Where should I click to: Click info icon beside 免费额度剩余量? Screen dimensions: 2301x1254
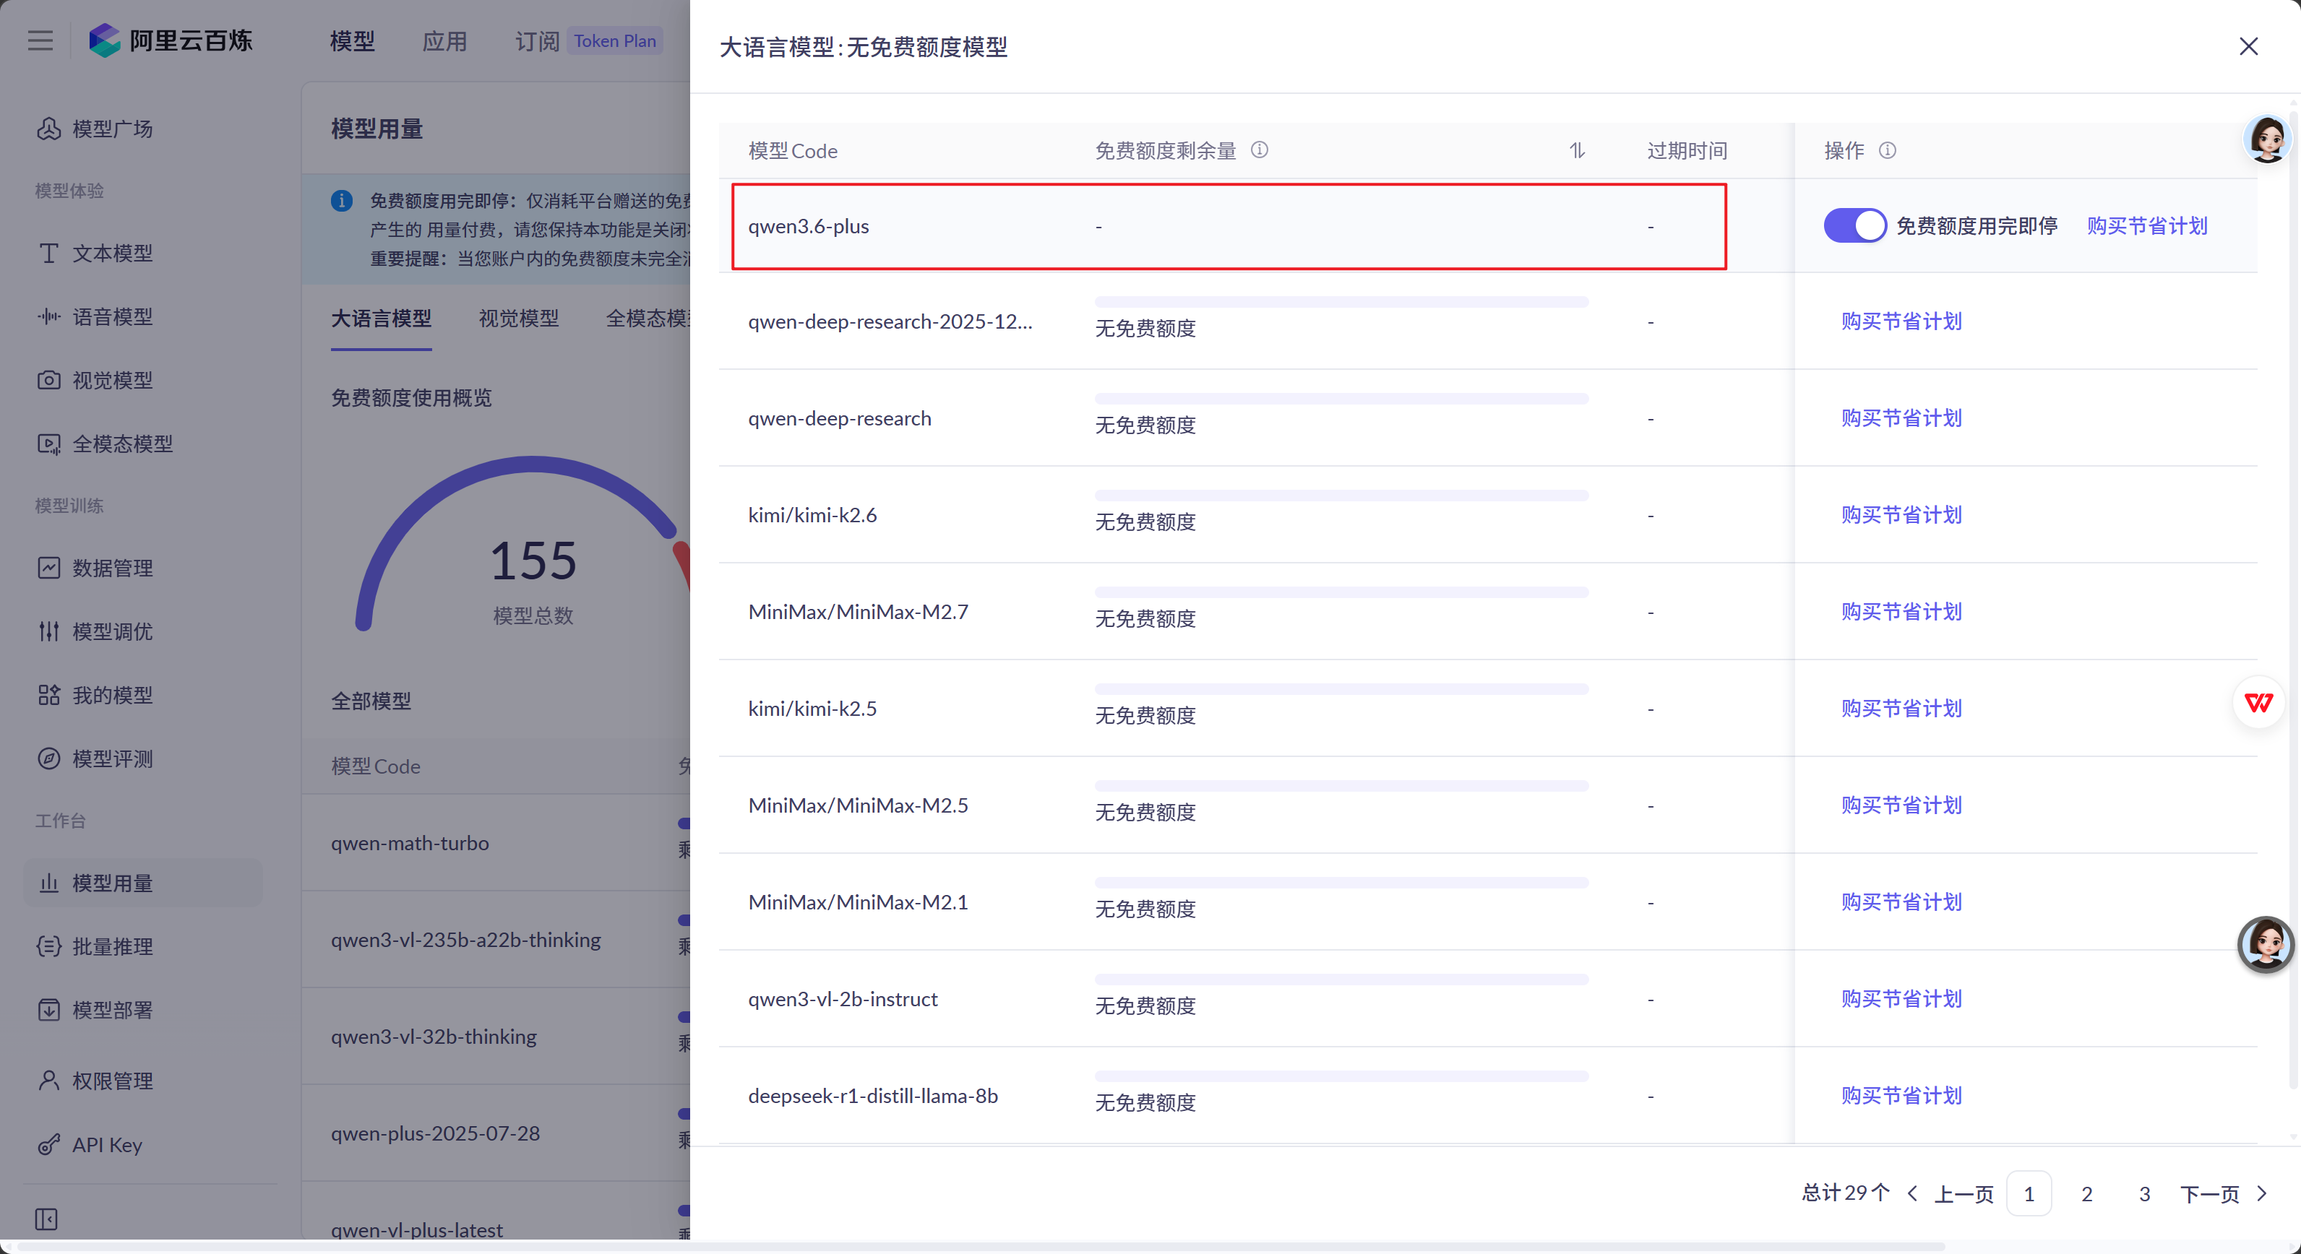point(1260,150)
